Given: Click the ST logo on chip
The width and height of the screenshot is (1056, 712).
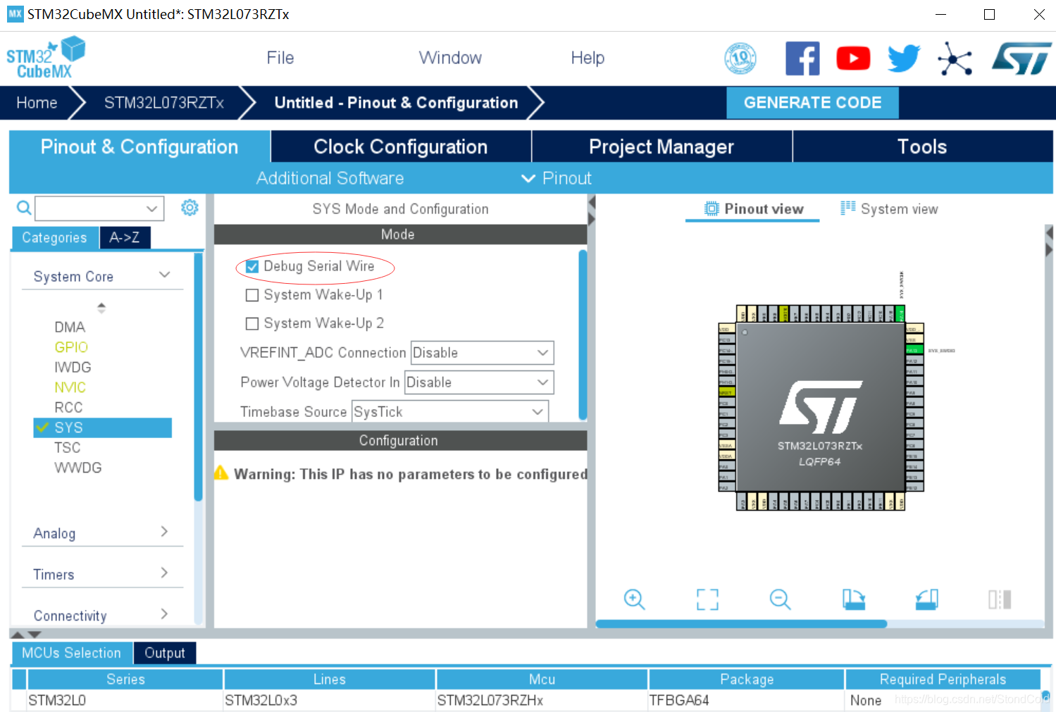Looking at the screenshot, I should coord(821,407).
